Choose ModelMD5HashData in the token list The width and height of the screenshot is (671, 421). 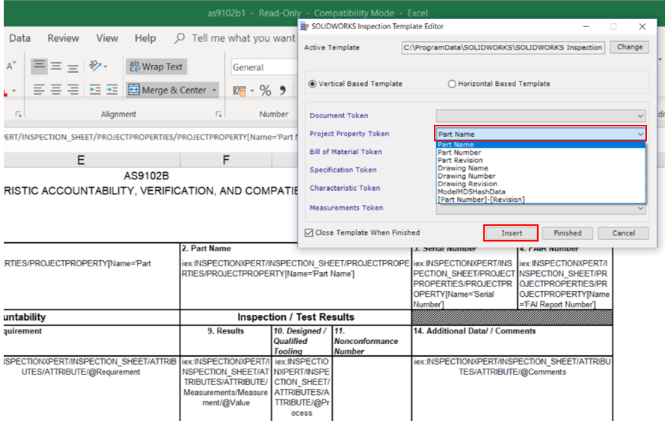pos(541,191)
